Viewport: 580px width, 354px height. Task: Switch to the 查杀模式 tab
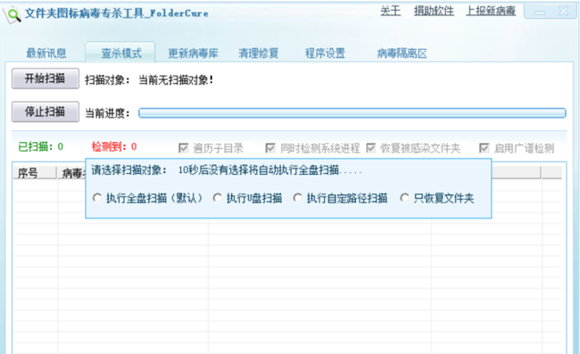[x=121, y=54]
